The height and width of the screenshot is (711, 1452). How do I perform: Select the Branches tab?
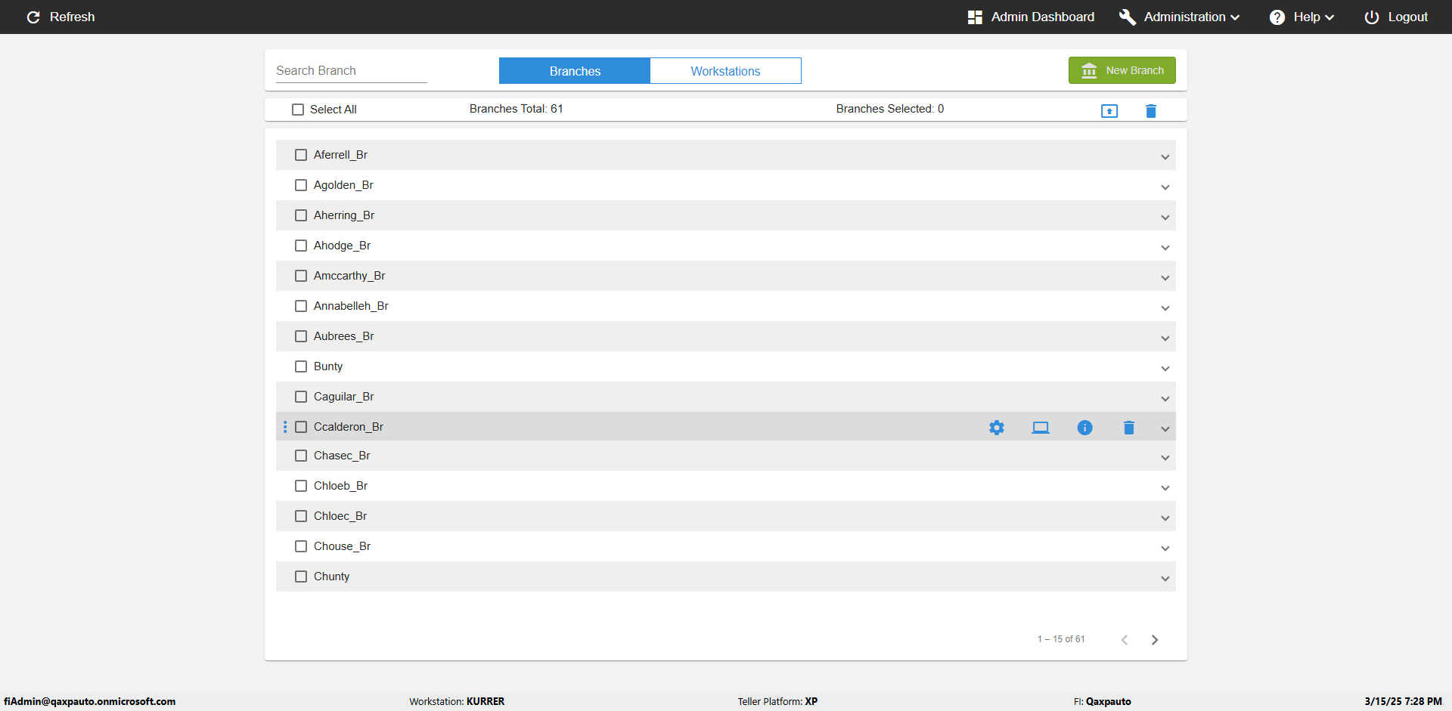click(x=575, y=71)
